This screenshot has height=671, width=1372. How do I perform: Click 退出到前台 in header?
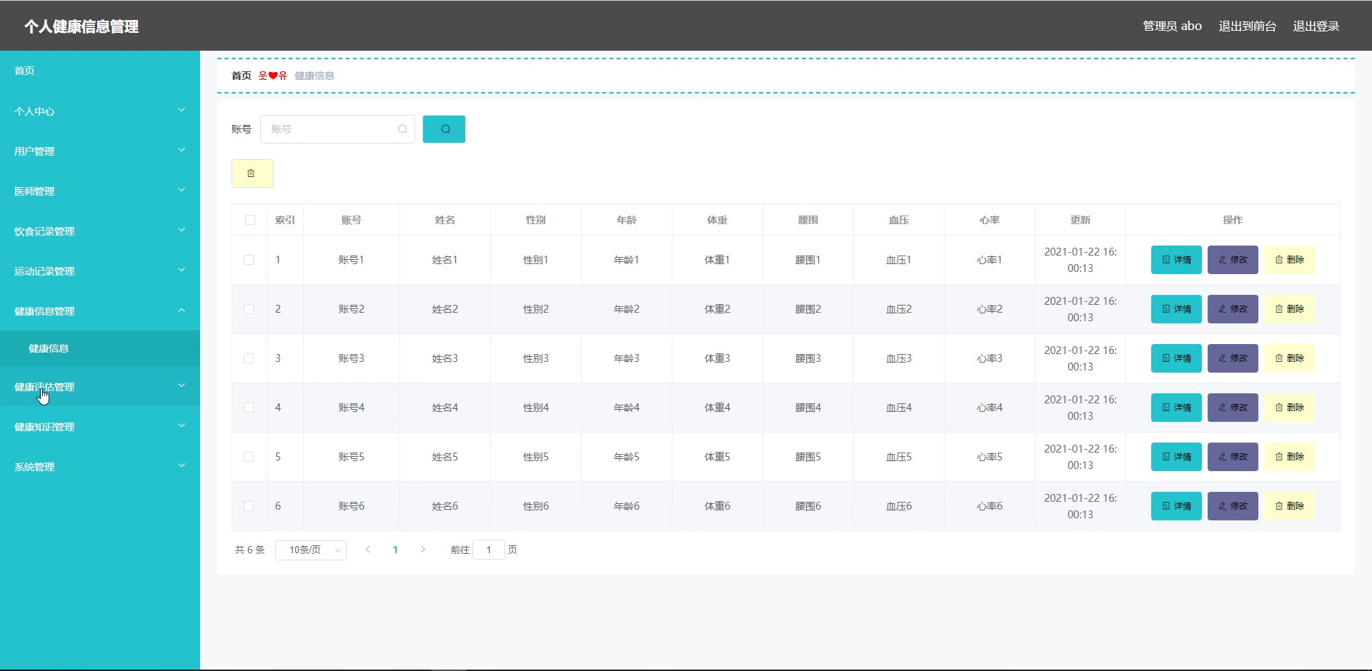tap(1247, 26)
